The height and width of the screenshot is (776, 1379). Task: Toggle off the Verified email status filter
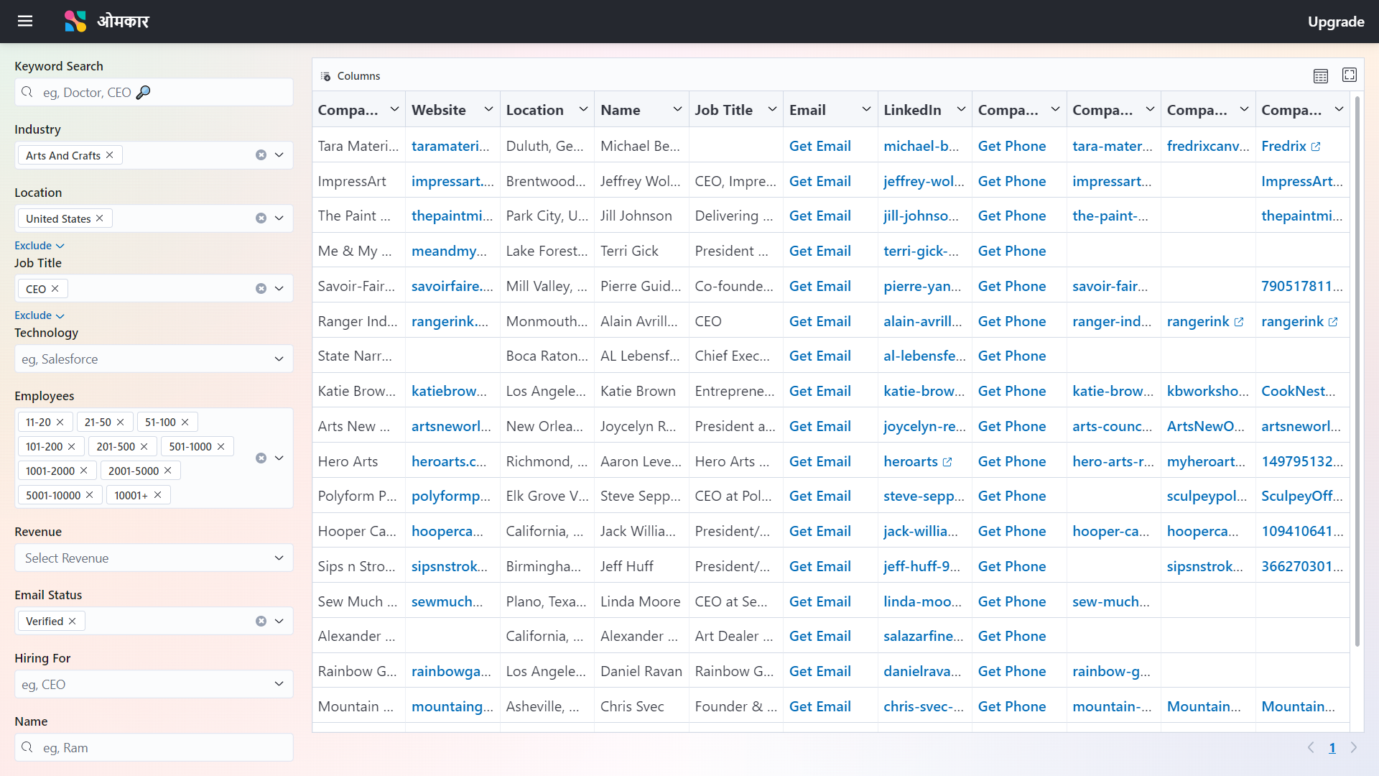click(x=72, y=621)
